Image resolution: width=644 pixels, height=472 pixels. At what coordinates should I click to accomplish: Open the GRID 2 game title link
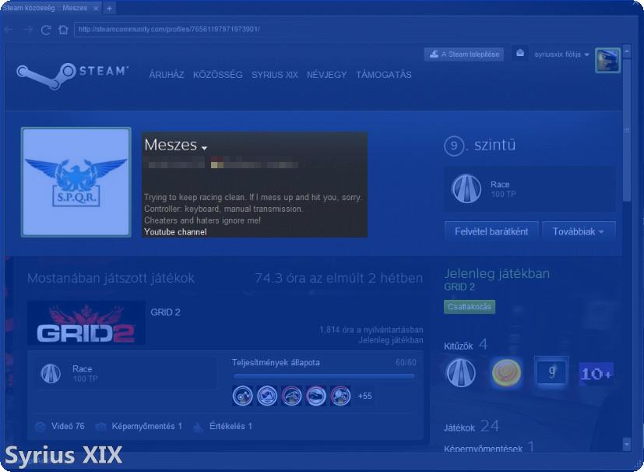166,312
